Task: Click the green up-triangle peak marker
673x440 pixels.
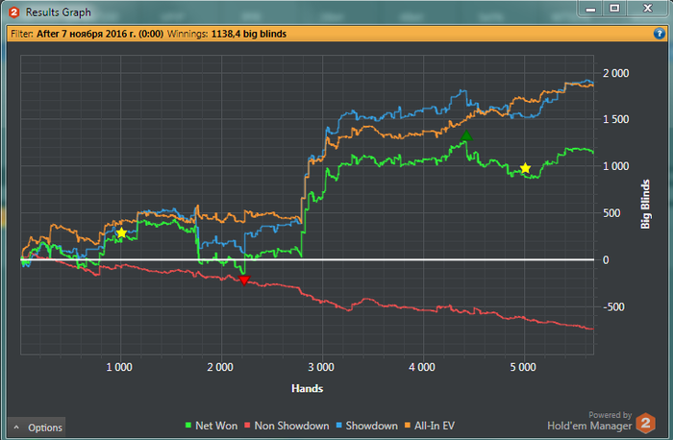Action: [466, 136]
